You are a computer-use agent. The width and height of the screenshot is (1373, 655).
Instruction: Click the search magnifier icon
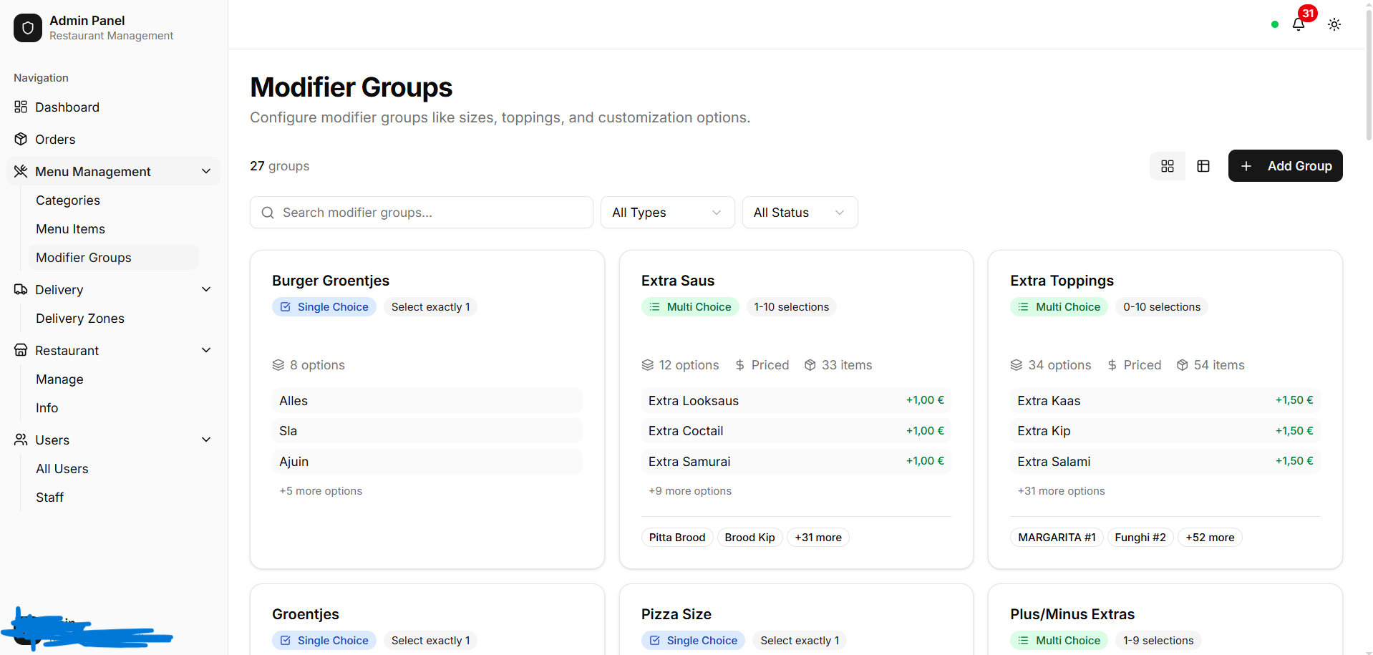[268, 213]
